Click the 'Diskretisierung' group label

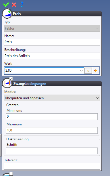[17, 139]
